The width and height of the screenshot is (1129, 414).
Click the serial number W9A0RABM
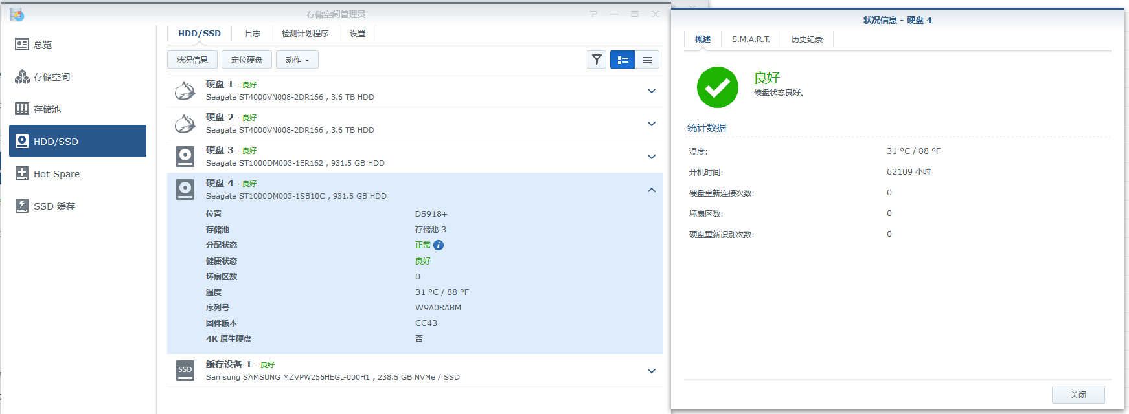[x=439, y=308]
